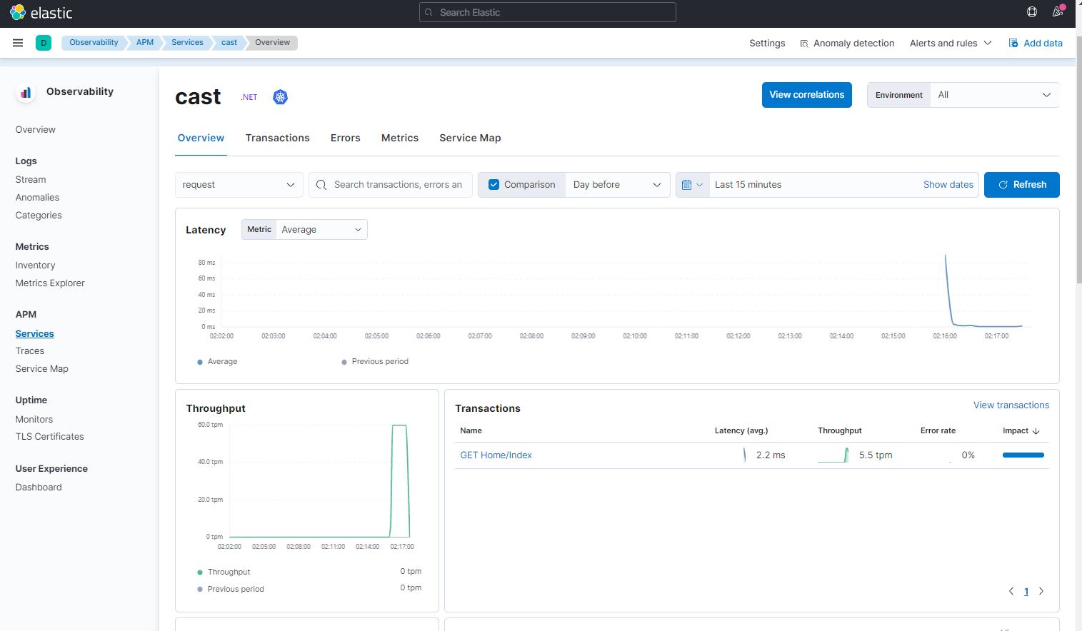Viewport: 1082px width, 631px height.
Task: Open the hamburger navigation menu
Action: click(18, 43)
